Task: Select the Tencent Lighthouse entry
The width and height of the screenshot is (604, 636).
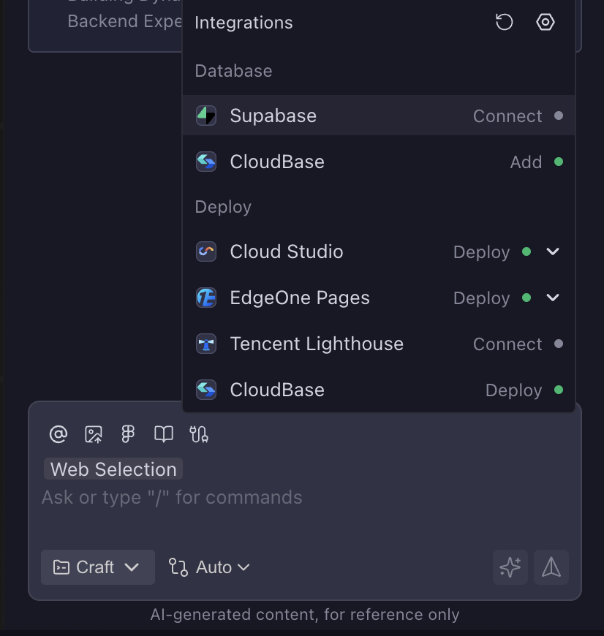Action: pyautogui.click(x=316, y=344)
